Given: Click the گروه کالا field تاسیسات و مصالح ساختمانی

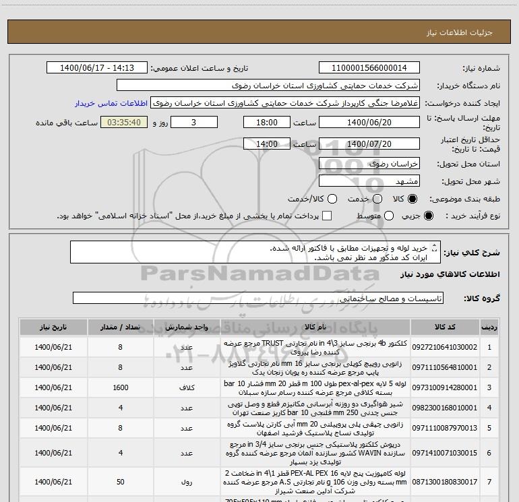Looking at the screenshot, I should pos(258,298).
